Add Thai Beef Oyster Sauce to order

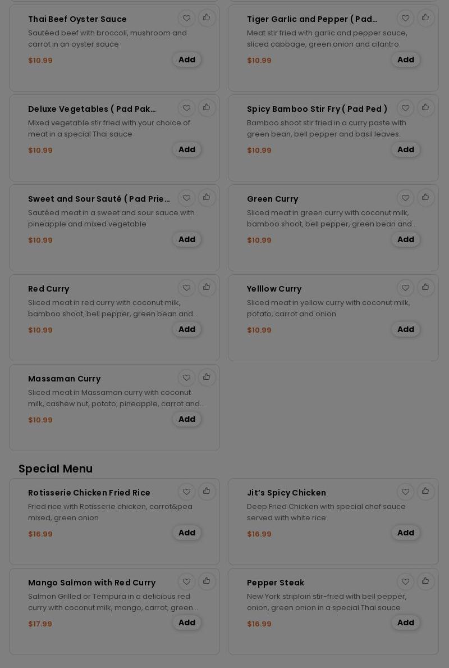[187, 60]
